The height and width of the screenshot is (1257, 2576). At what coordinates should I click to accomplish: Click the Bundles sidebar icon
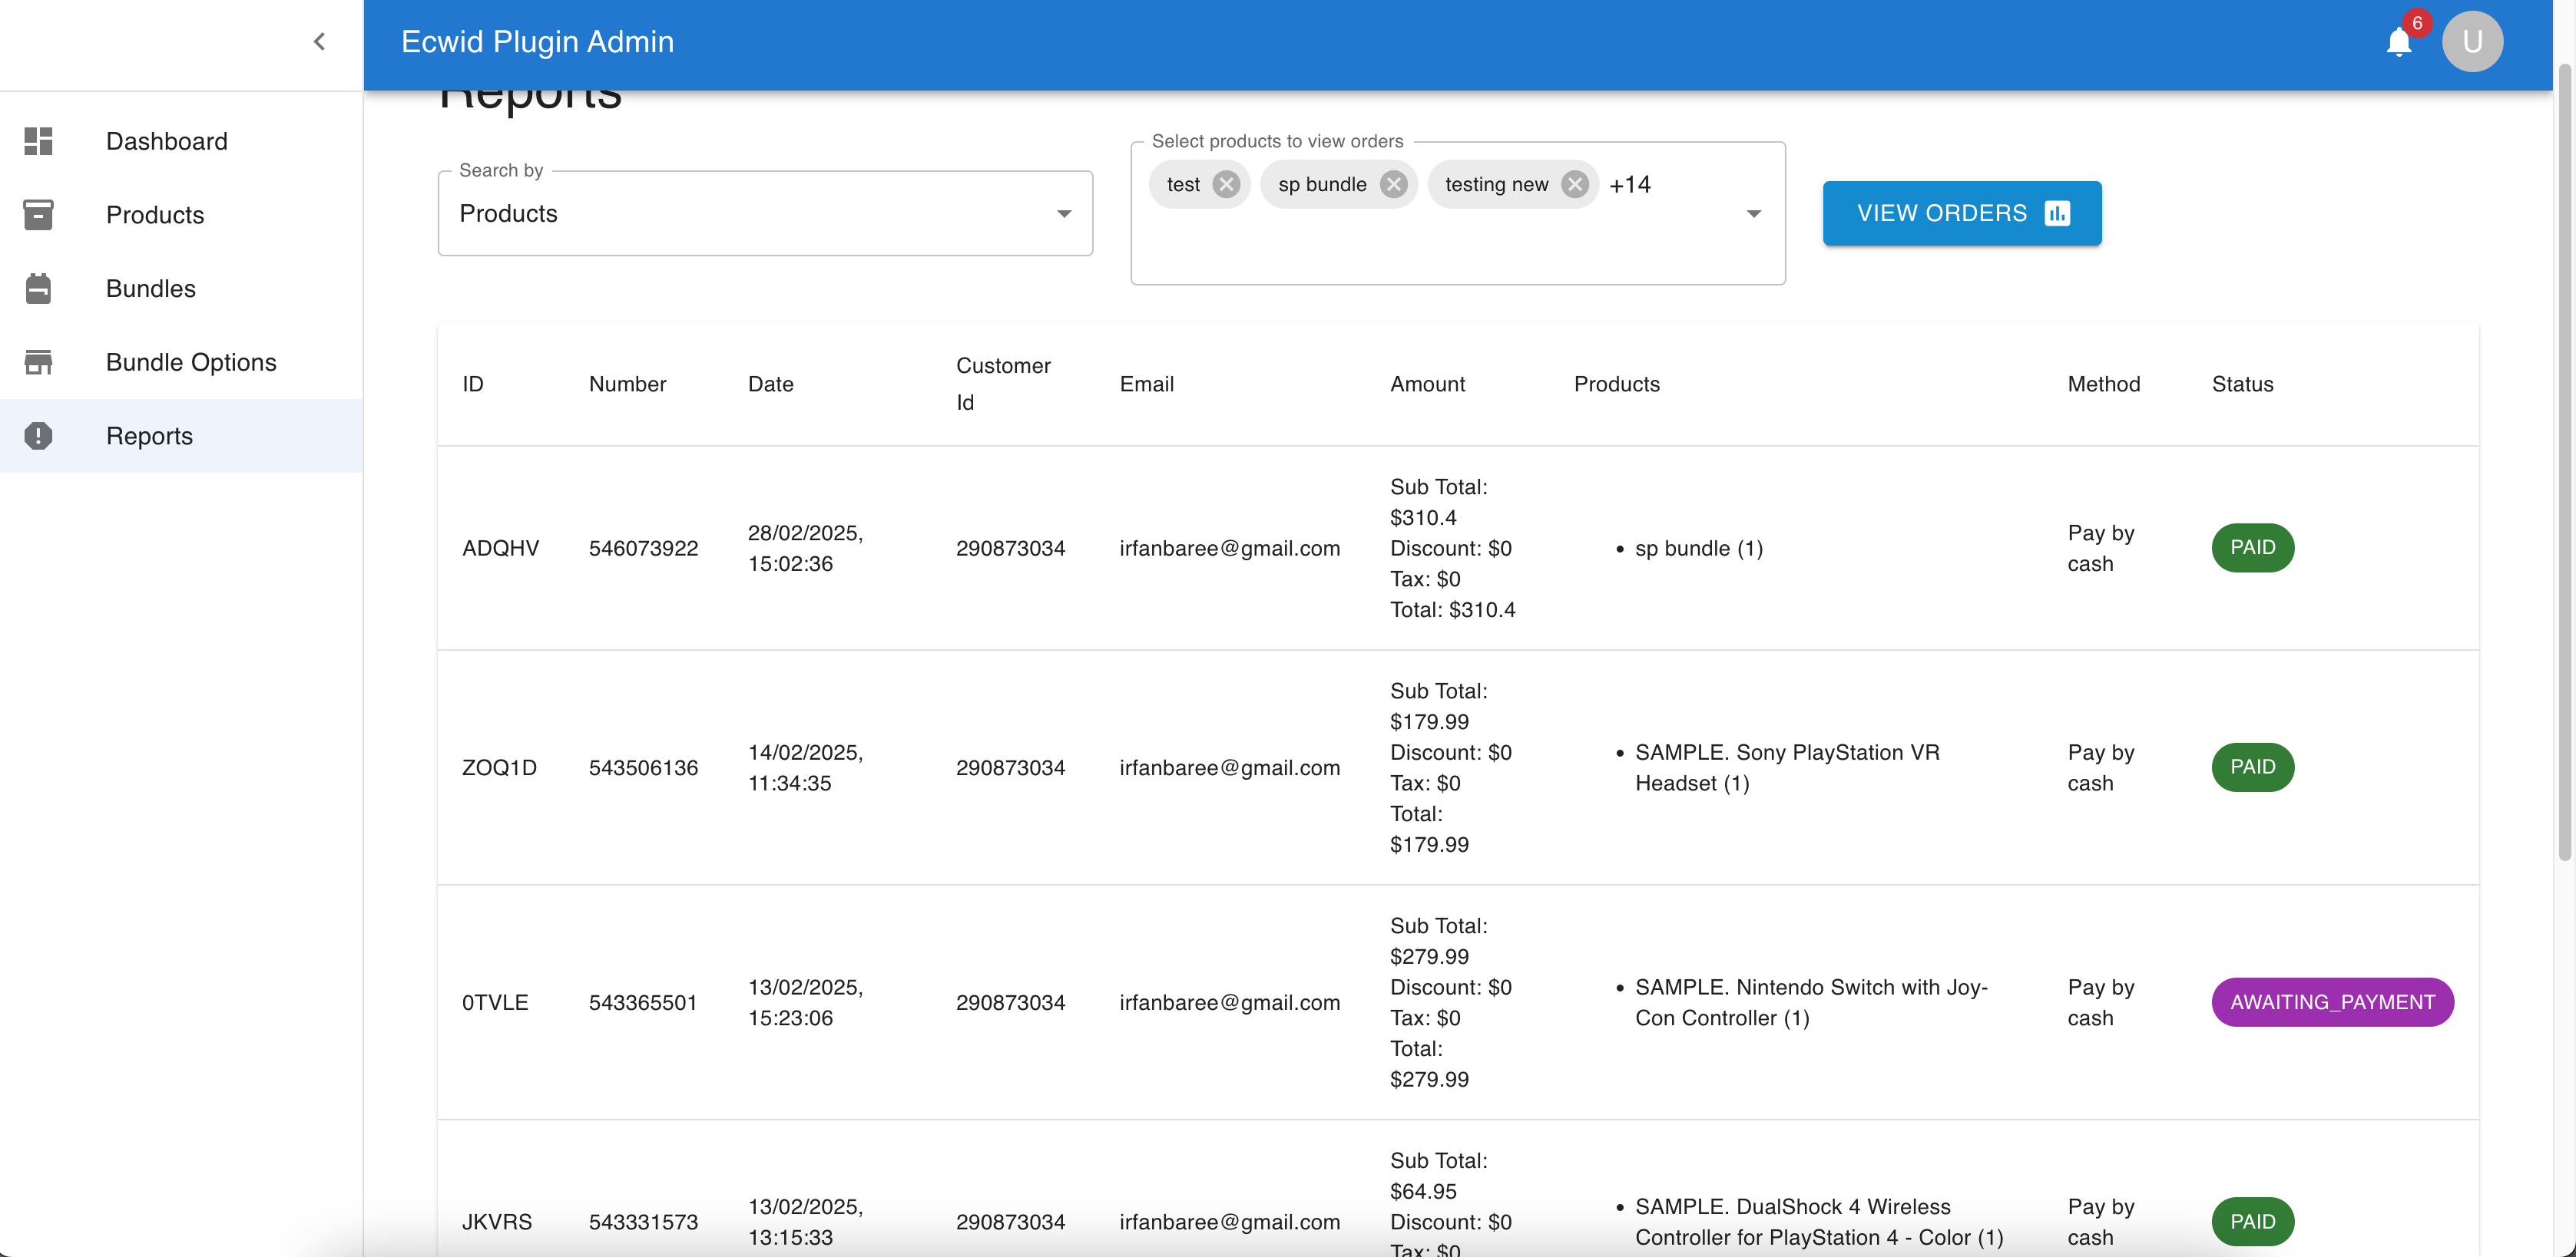click(38, 289)
